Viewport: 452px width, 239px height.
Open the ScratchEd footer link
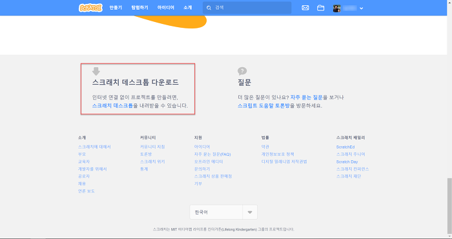[x=345, y=147]
